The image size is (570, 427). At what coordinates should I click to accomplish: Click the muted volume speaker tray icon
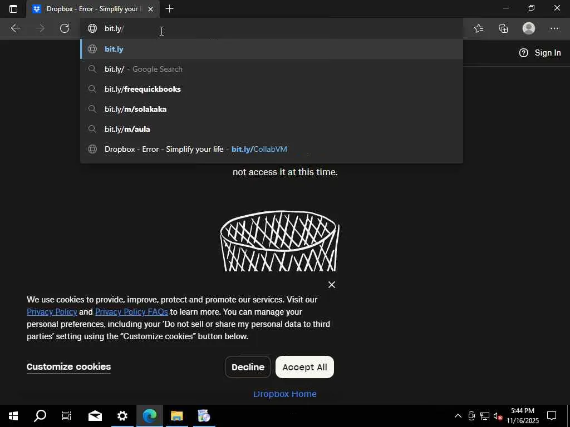[x=498, y=416]
